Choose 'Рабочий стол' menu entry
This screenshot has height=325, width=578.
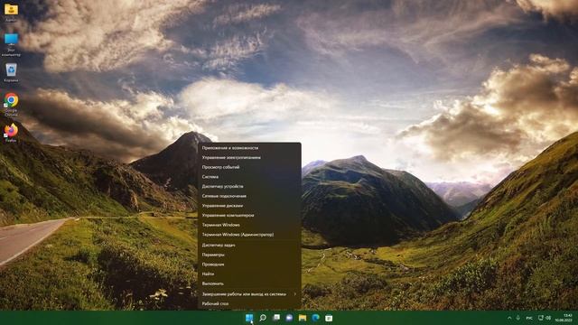click(x=249, y=303)
